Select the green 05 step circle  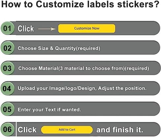coord(8,109)
